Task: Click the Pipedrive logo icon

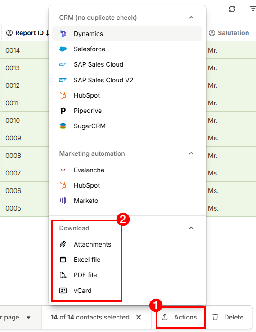Action: coord(63,111)
